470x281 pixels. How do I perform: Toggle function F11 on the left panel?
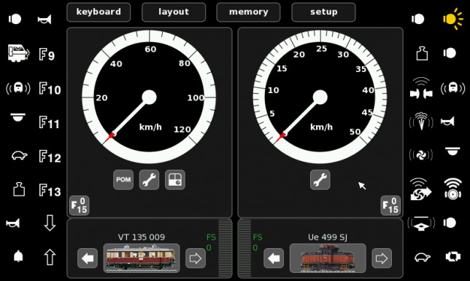pos(49,123)
